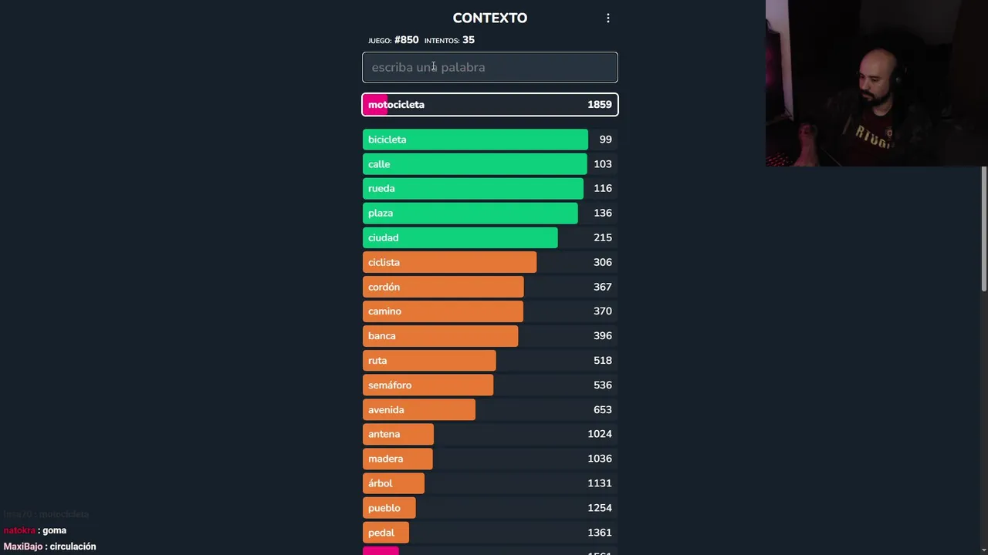Click the streamer webcam overlay

point(876,83)
